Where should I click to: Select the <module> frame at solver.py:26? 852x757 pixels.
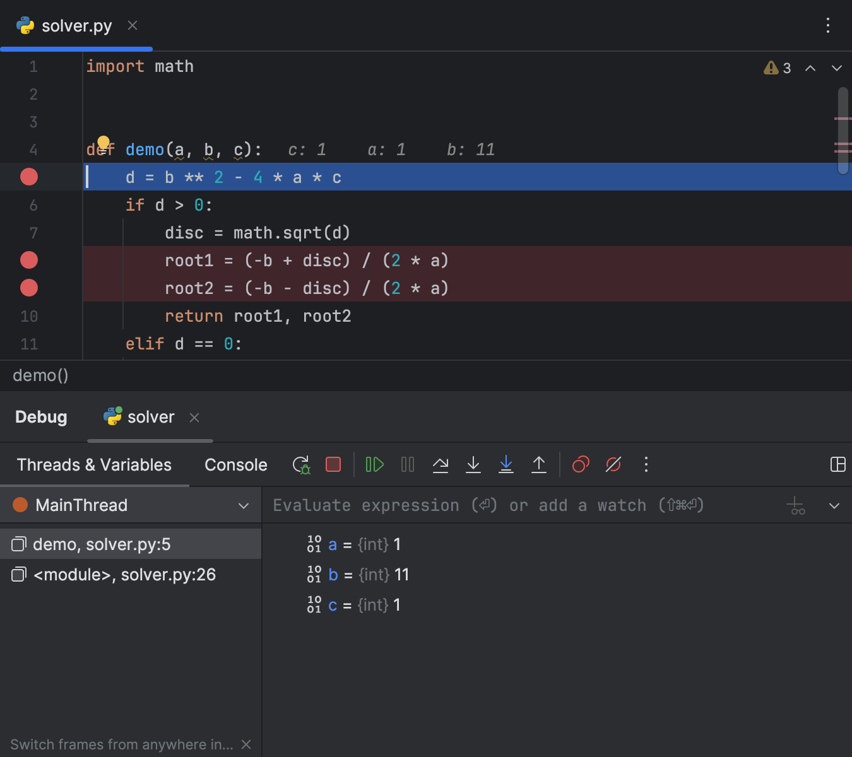[124, 575]
